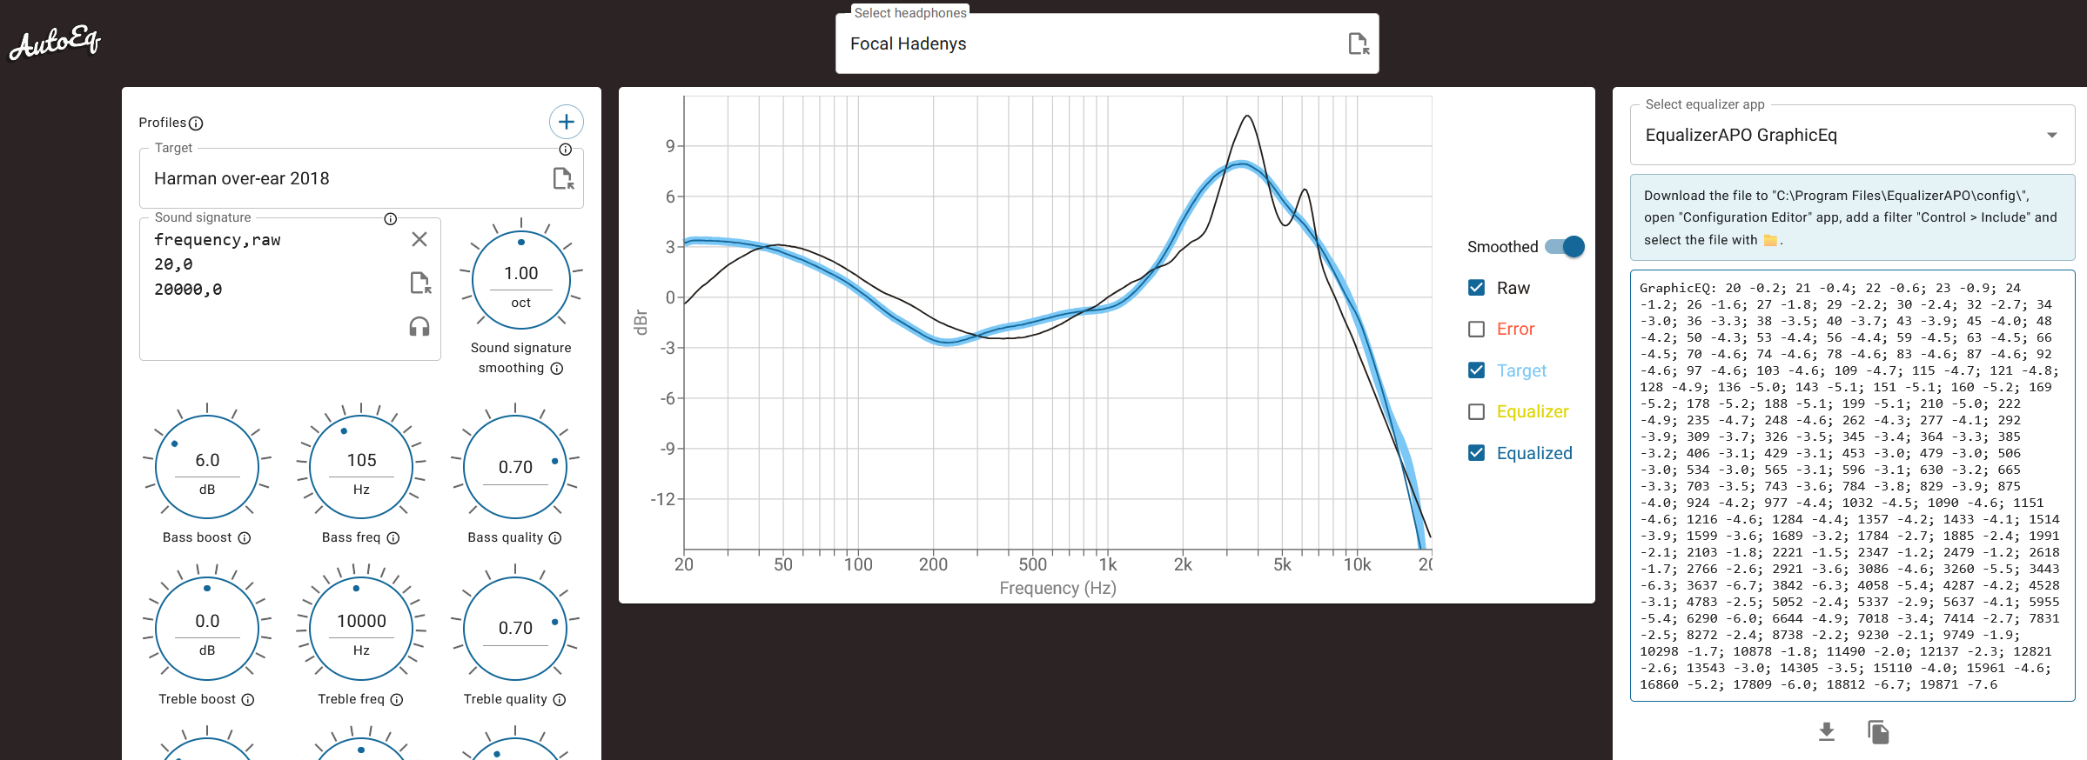This screenshot has height=760, width=2087.
Task: Click the headphones icon in Sound signature box
Action: pyautogui.click(x=419, y=326)
